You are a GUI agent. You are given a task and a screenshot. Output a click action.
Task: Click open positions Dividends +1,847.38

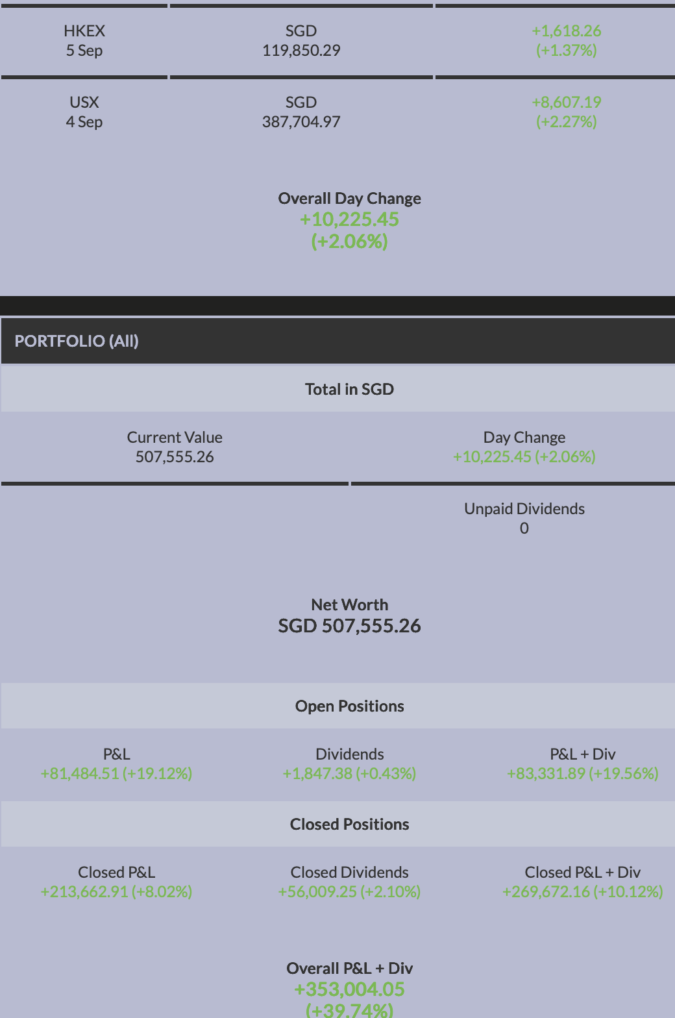click(x=349, y=773)
